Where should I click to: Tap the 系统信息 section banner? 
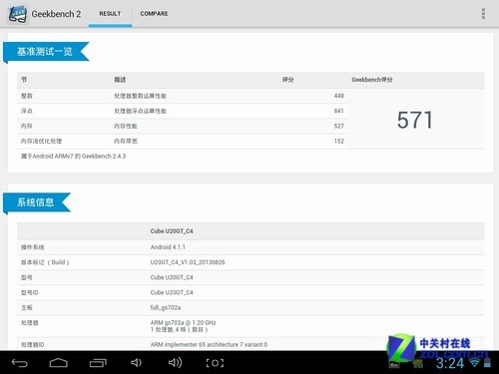point(37,202)
